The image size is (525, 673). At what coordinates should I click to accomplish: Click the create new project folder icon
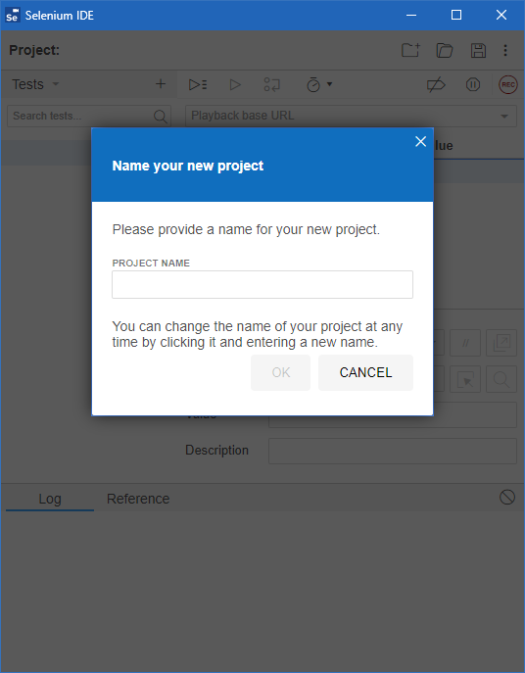pyautogui.click(x=410, y=50)
